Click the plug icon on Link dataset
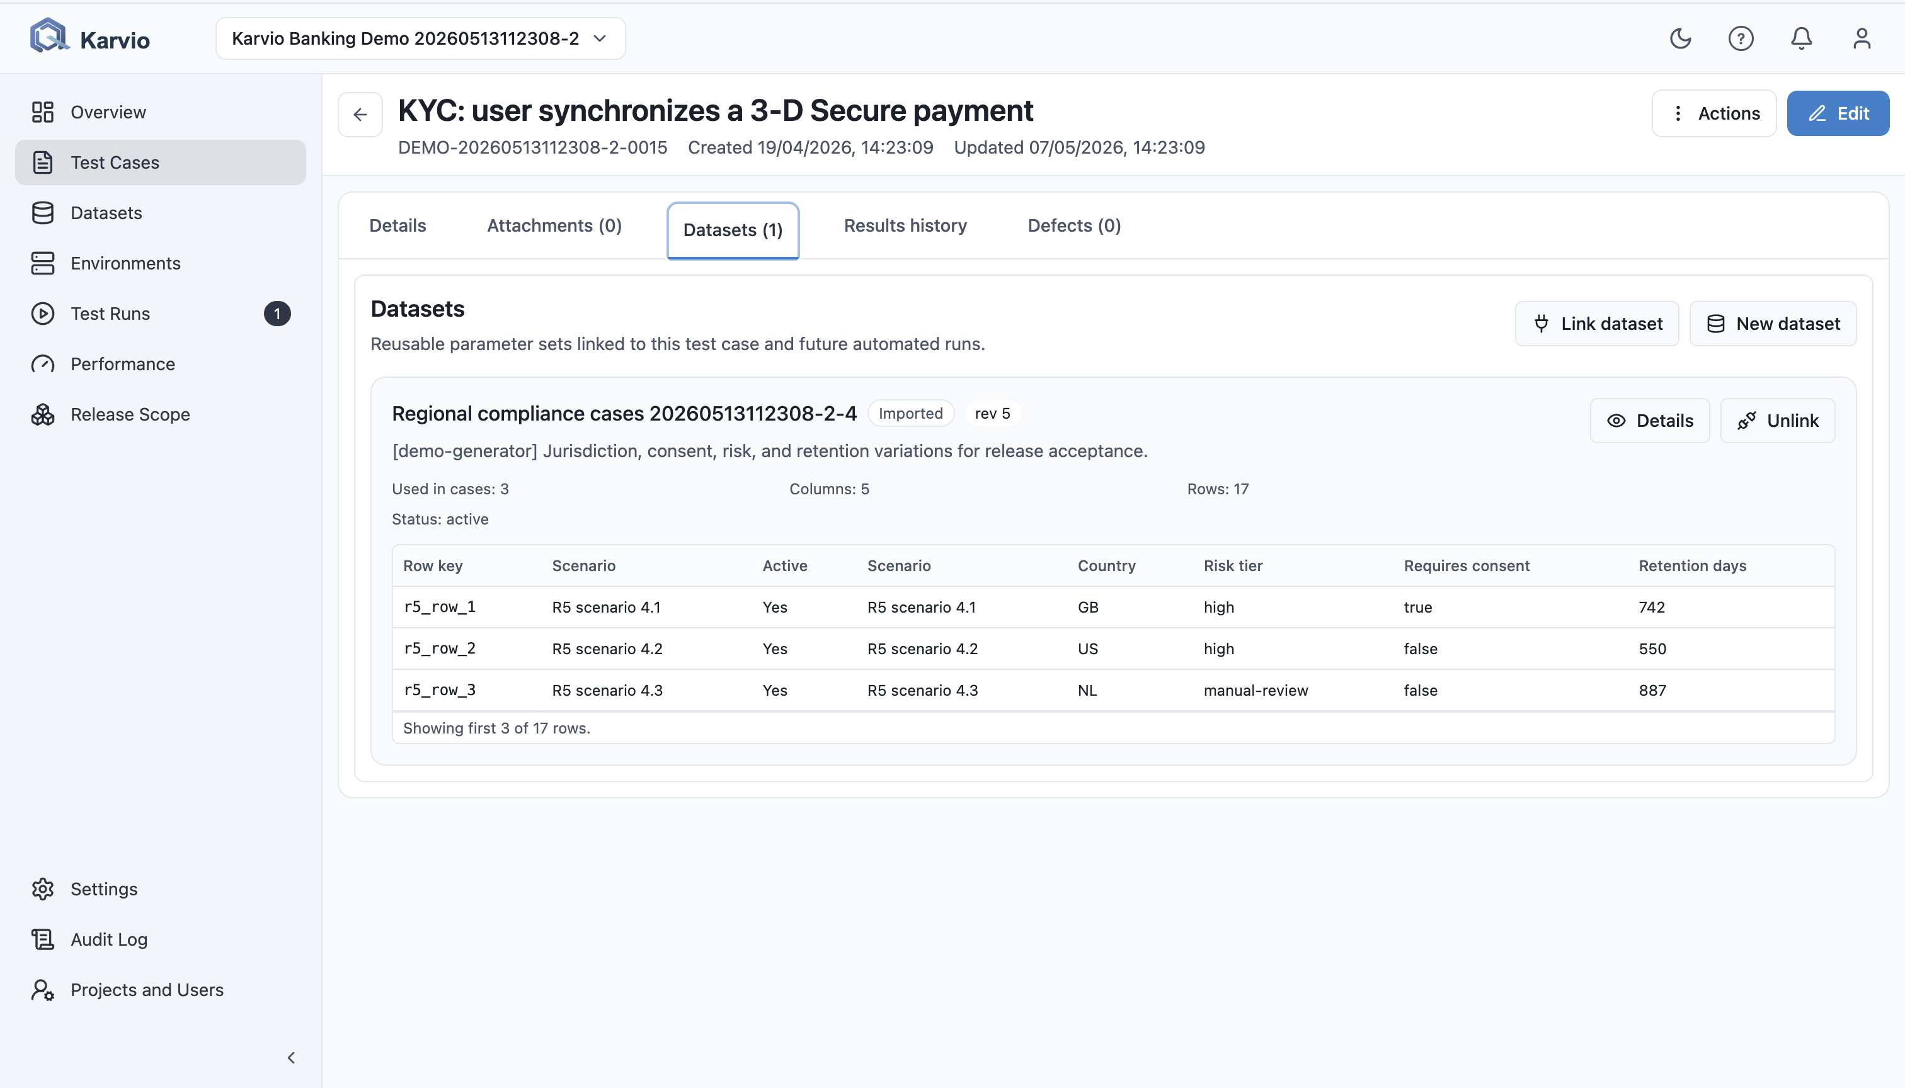Screen dimensions: 1905x1088 tap(1541, 324)
